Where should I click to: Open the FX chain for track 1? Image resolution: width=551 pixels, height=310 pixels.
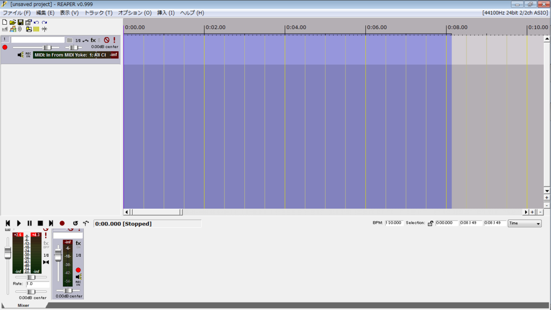tap(93, 39)
